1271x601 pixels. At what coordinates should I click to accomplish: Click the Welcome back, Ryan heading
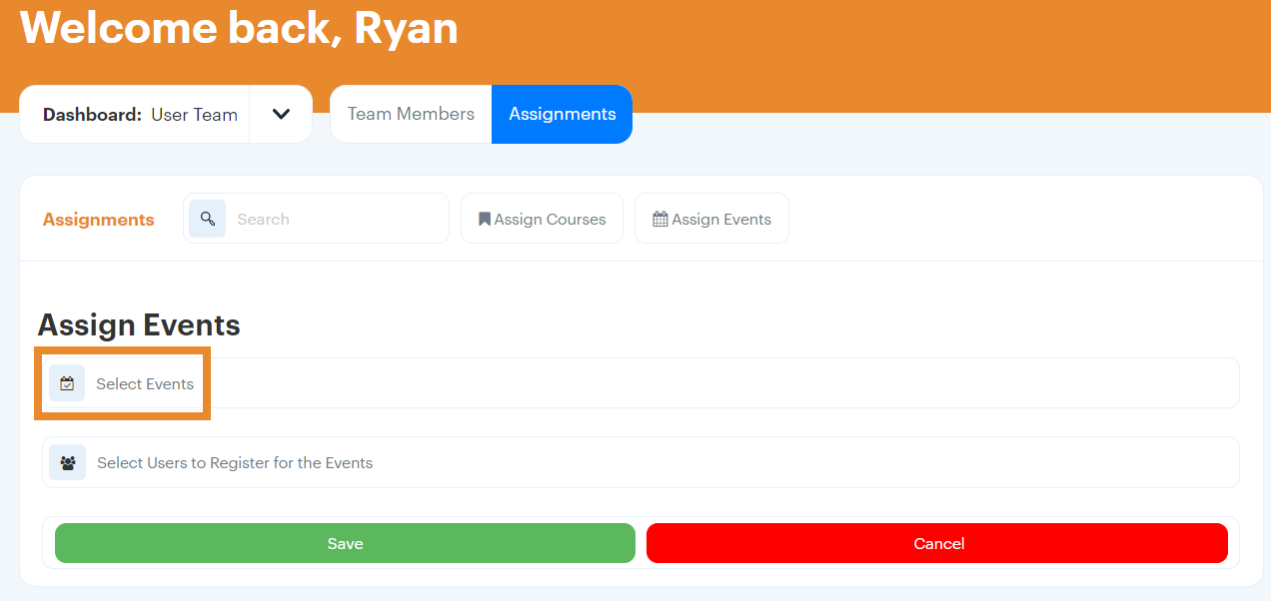click(x=239, y=28)
